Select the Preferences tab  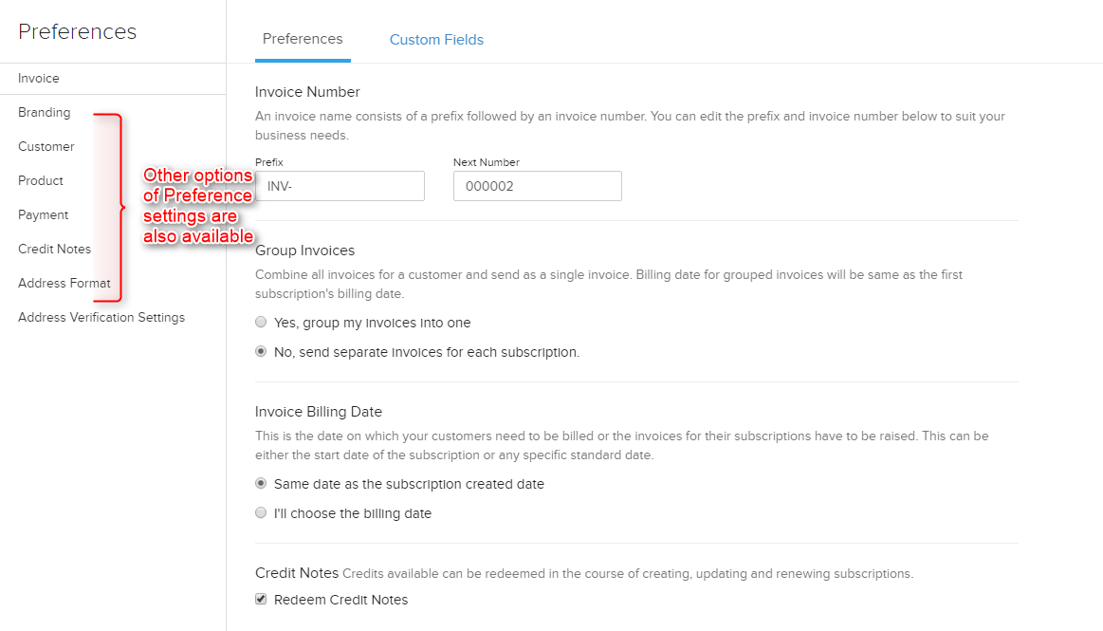[303, 39]
